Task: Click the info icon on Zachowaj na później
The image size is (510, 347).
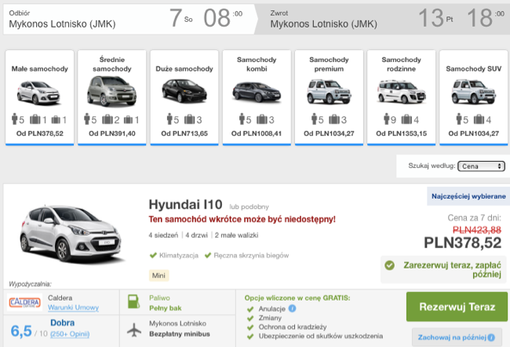Action: [491, 338]
